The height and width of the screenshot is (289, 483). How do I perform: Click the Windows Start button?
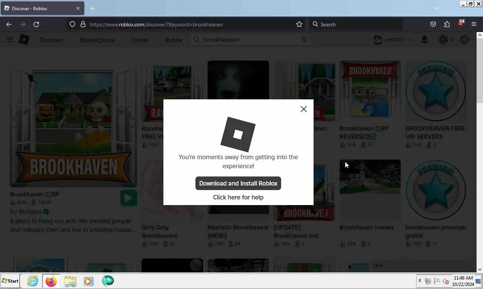coord(10,281)
